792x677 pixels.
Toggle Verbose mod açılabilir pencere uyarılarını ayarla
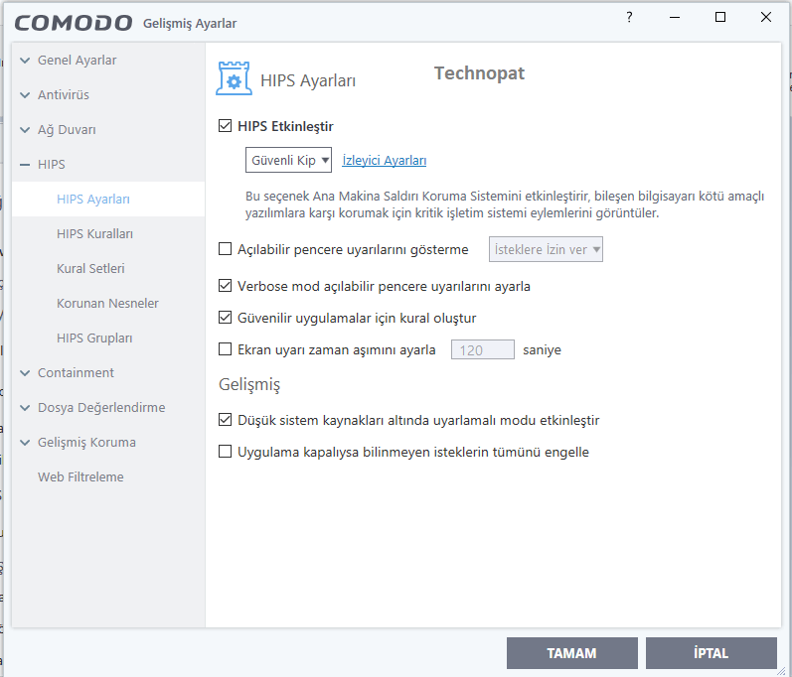[x=225, y=286]
